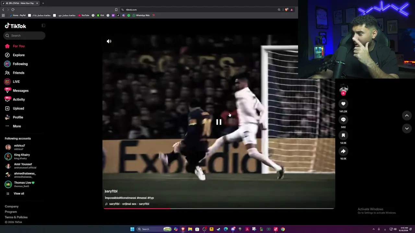Screen dimensions: 415x233
Task: Open the YouTube bookmark
Action: tap(84, 15)
